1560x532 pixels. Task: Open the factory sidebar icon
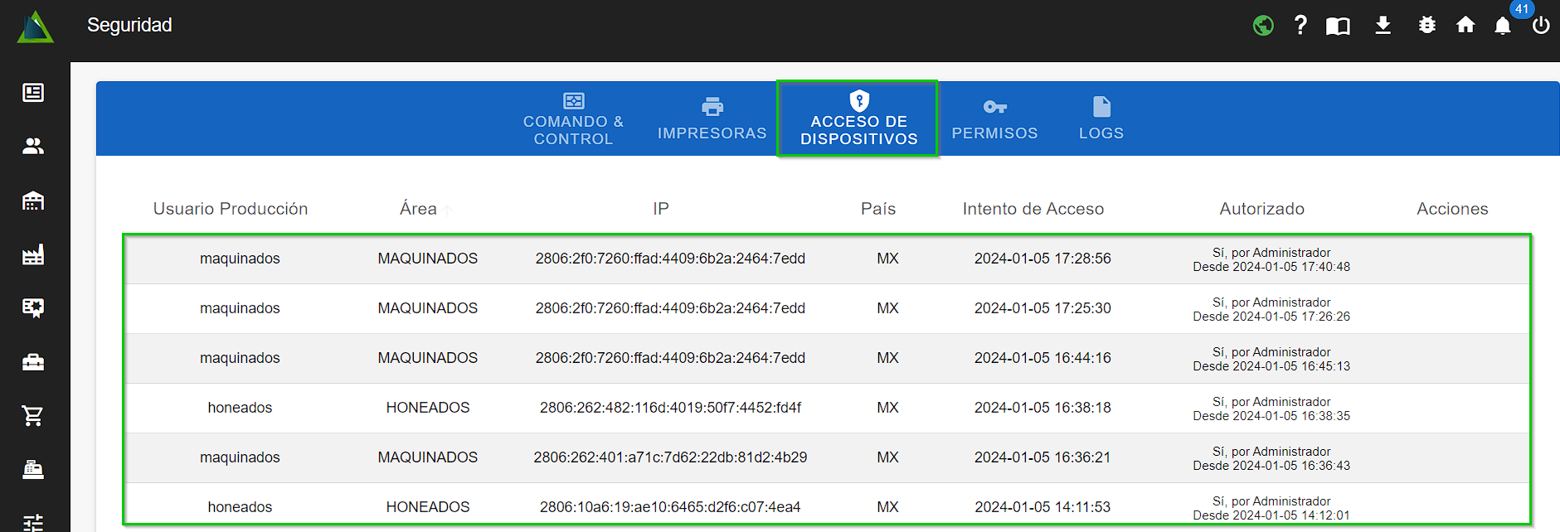pos(33,254)
